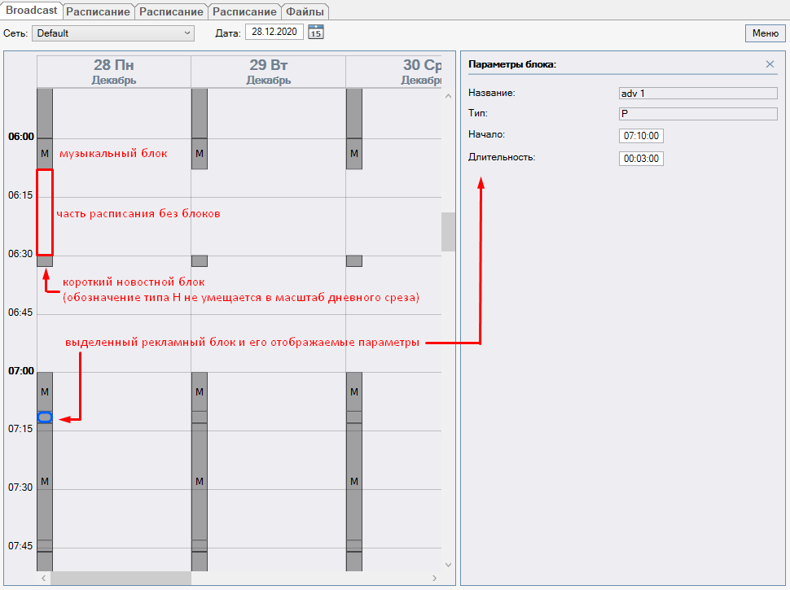Click the highlighted blue ad block on 28 Пн
Image resolution: width=790 pixels, height=590 pixels.
(45, 417)
